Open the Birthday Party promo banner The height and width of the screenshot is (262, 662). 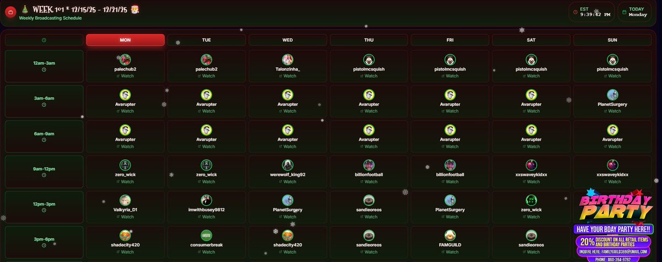613,226
